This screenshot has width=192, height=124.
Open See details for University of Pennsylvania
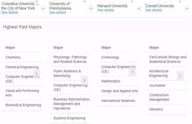coord(58,12)
